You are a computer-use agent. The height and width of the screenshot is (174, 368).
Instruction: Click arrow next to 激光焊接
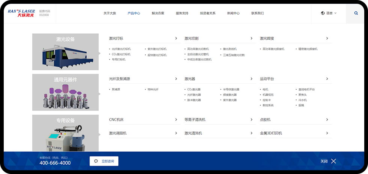click(327, 38)
